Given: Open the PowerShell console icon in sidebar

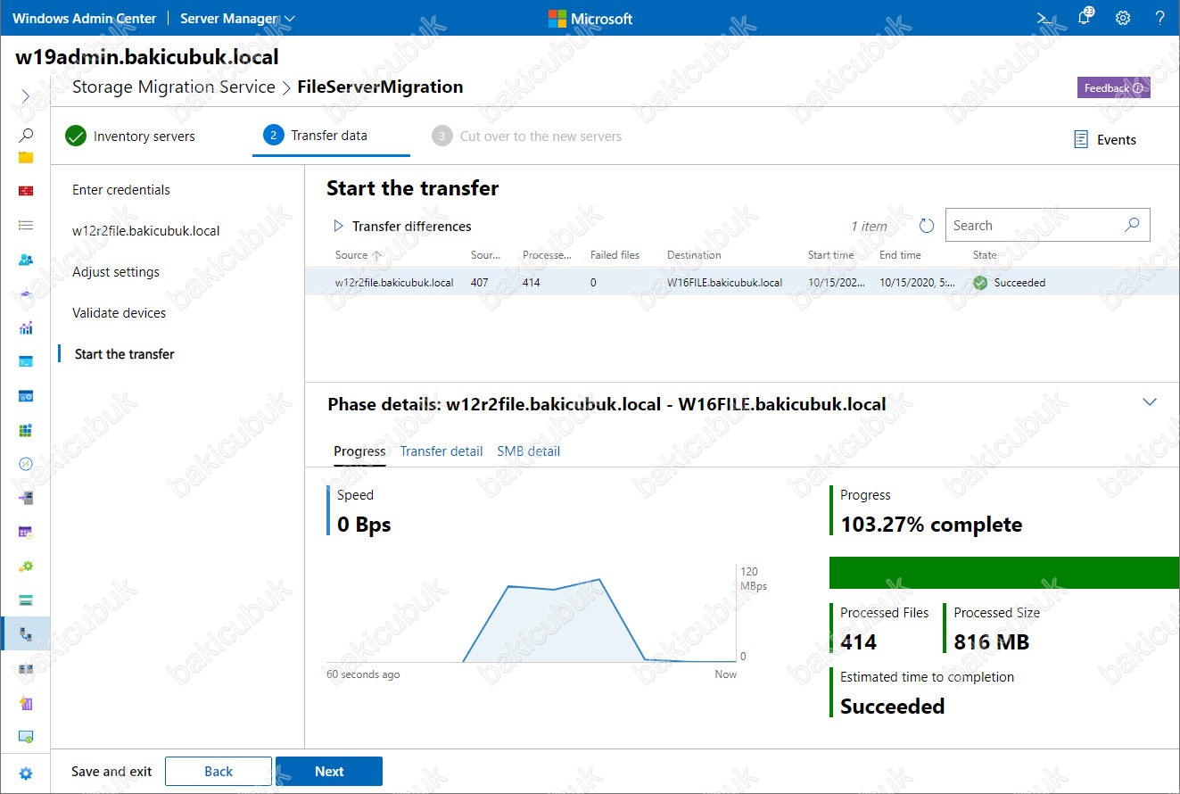Looking at the screenshot, I should coord(26,361).
